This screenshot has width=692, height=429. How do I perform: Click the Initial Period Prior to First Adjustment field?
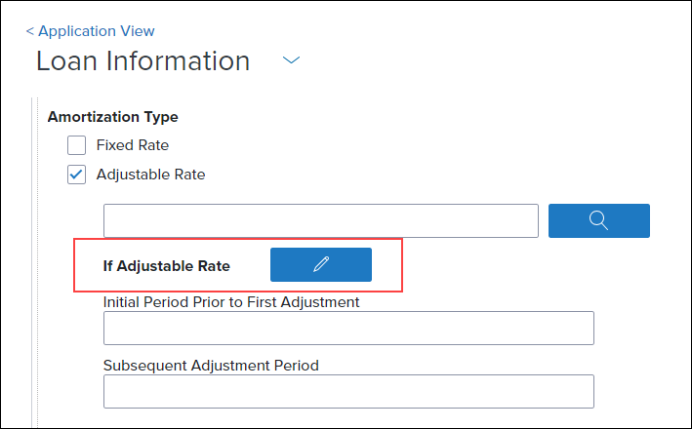348,328
